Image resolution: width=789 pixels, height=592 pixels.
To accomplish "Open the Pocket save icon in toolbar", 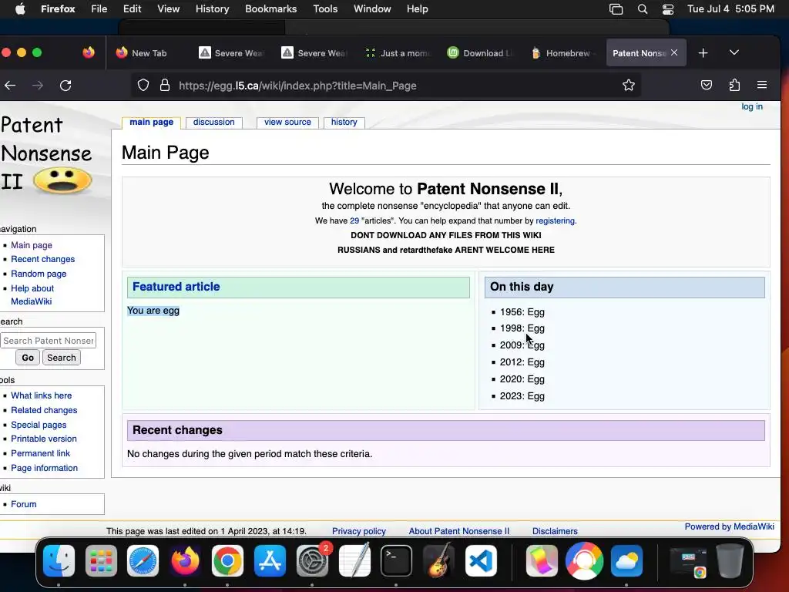I will click(707, 85).
